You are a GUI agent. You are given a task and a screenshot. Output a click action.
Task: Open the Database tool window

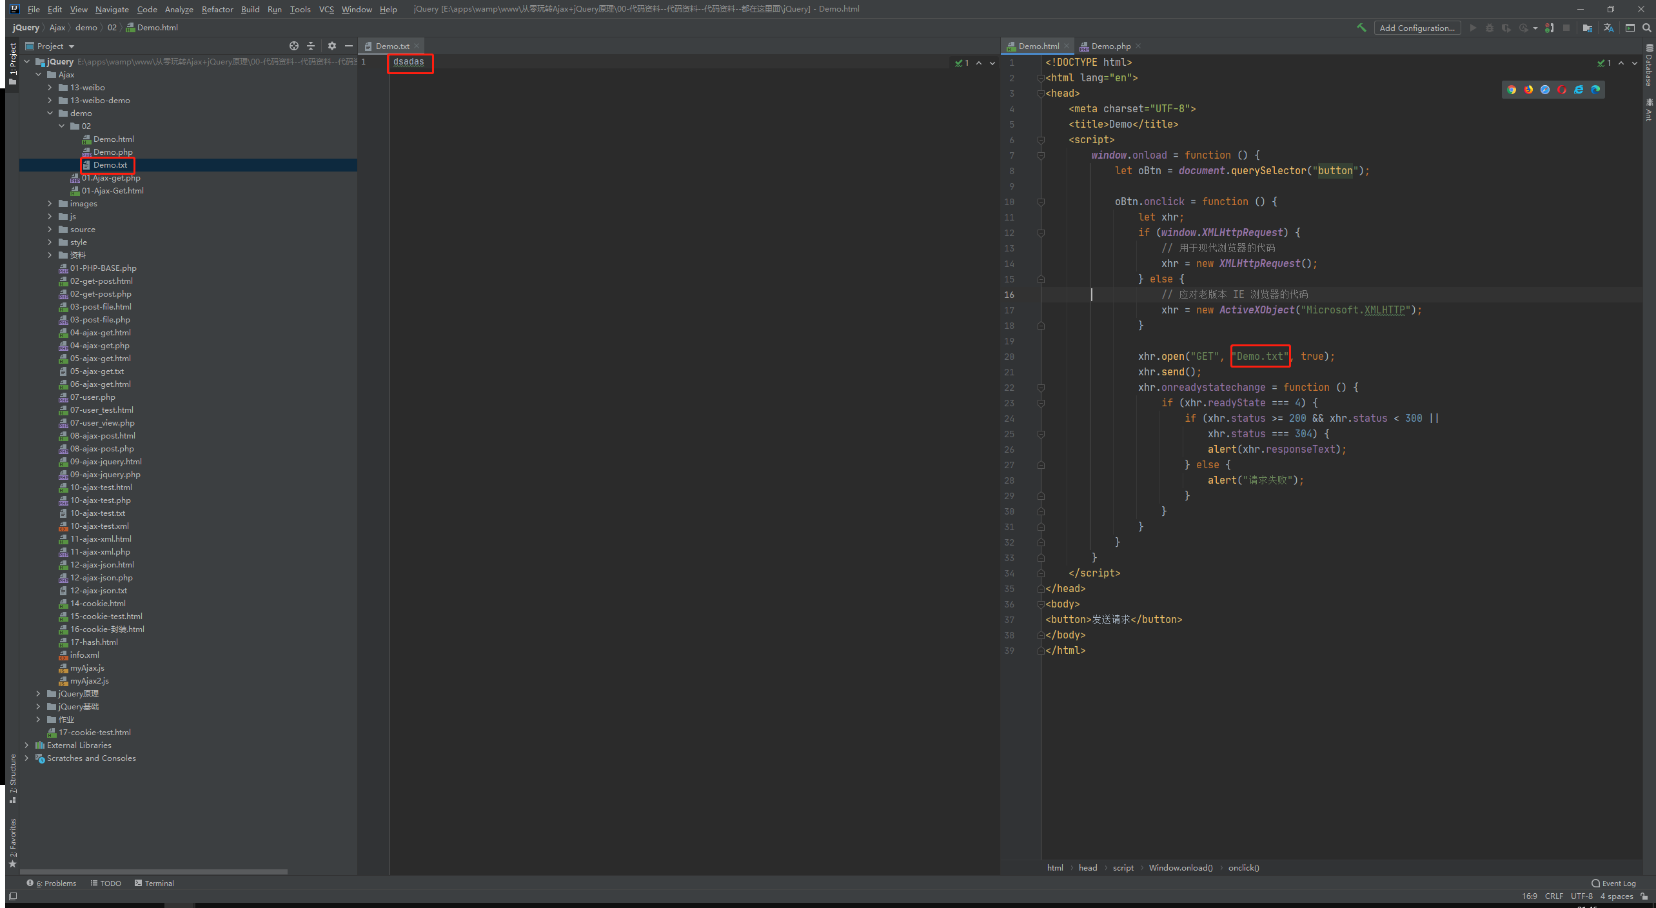pyautogui.click(x=1649, y=64)
